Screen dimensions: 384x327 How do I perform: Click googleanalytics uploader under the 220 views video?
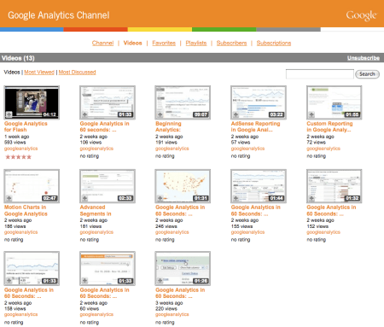[172, 314]
